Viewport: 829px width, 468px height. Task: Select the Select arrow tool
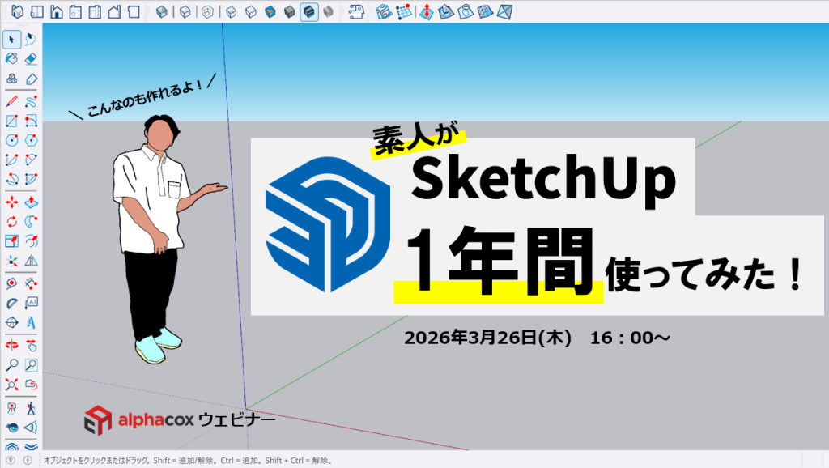click(x=11, y=38)
